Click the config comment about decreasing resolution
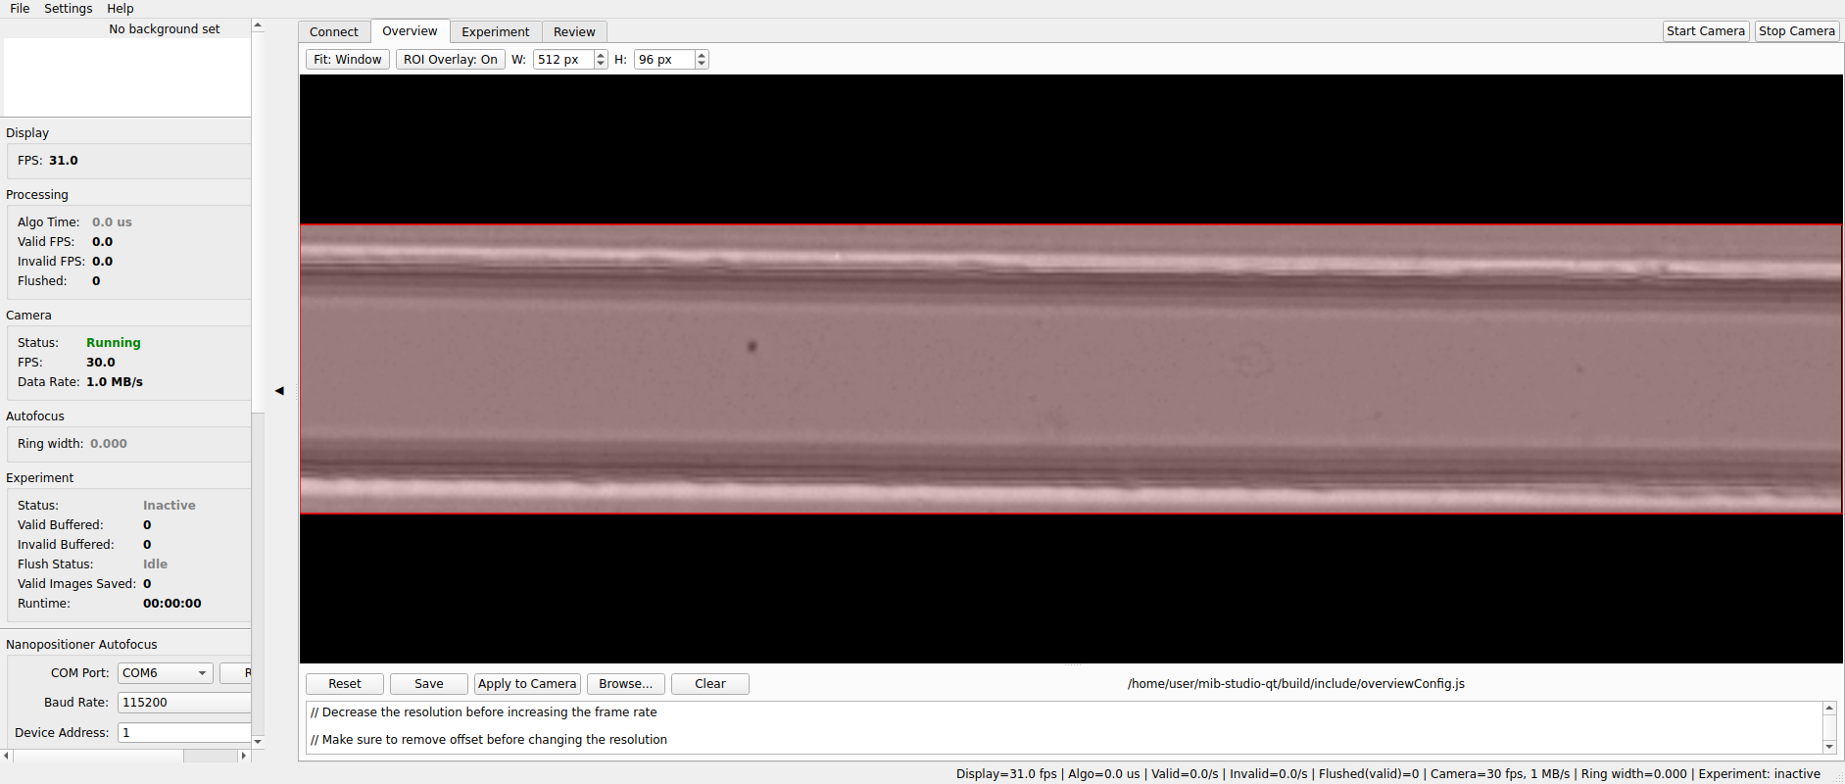1845x784 pixels. point(484,712)
